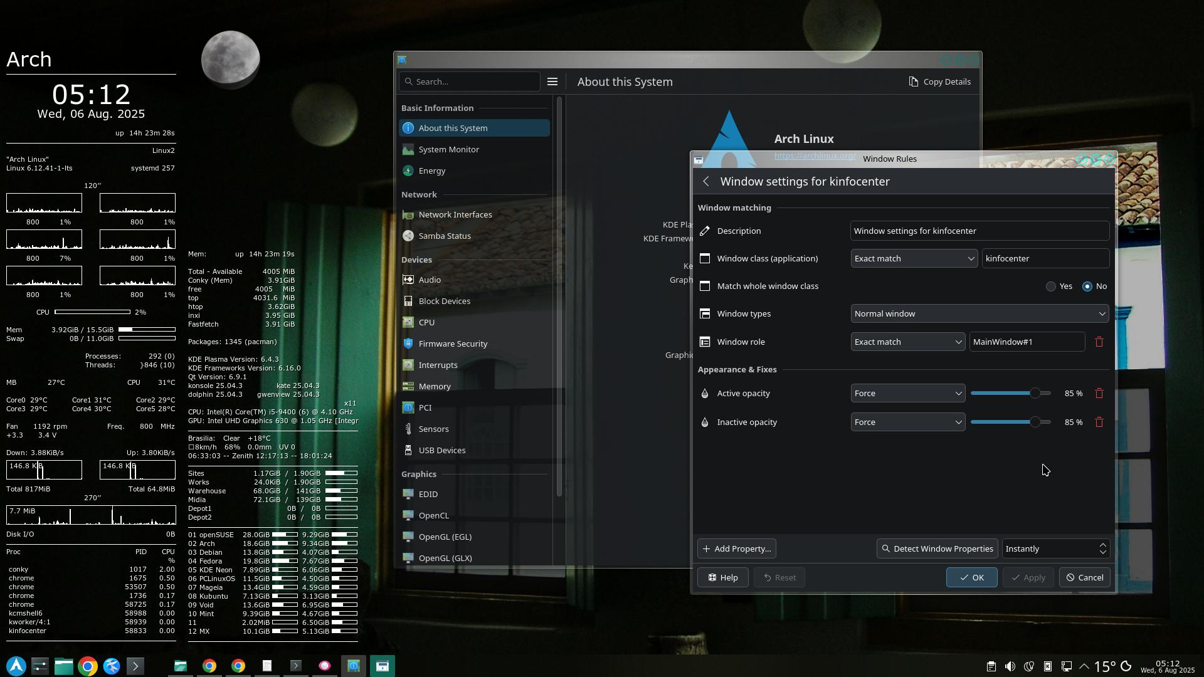Open the Active opacity Force dropdown
Image resolution: width=1204 pixels, height=677 pixels.
pyautogui.click(x=907, y=394)
